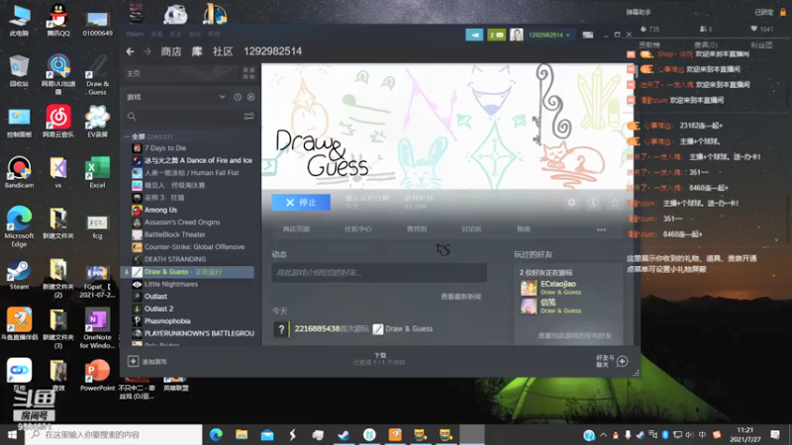Click the activity post input field
The height and width of the screenshot is (445, 792).
379,273
